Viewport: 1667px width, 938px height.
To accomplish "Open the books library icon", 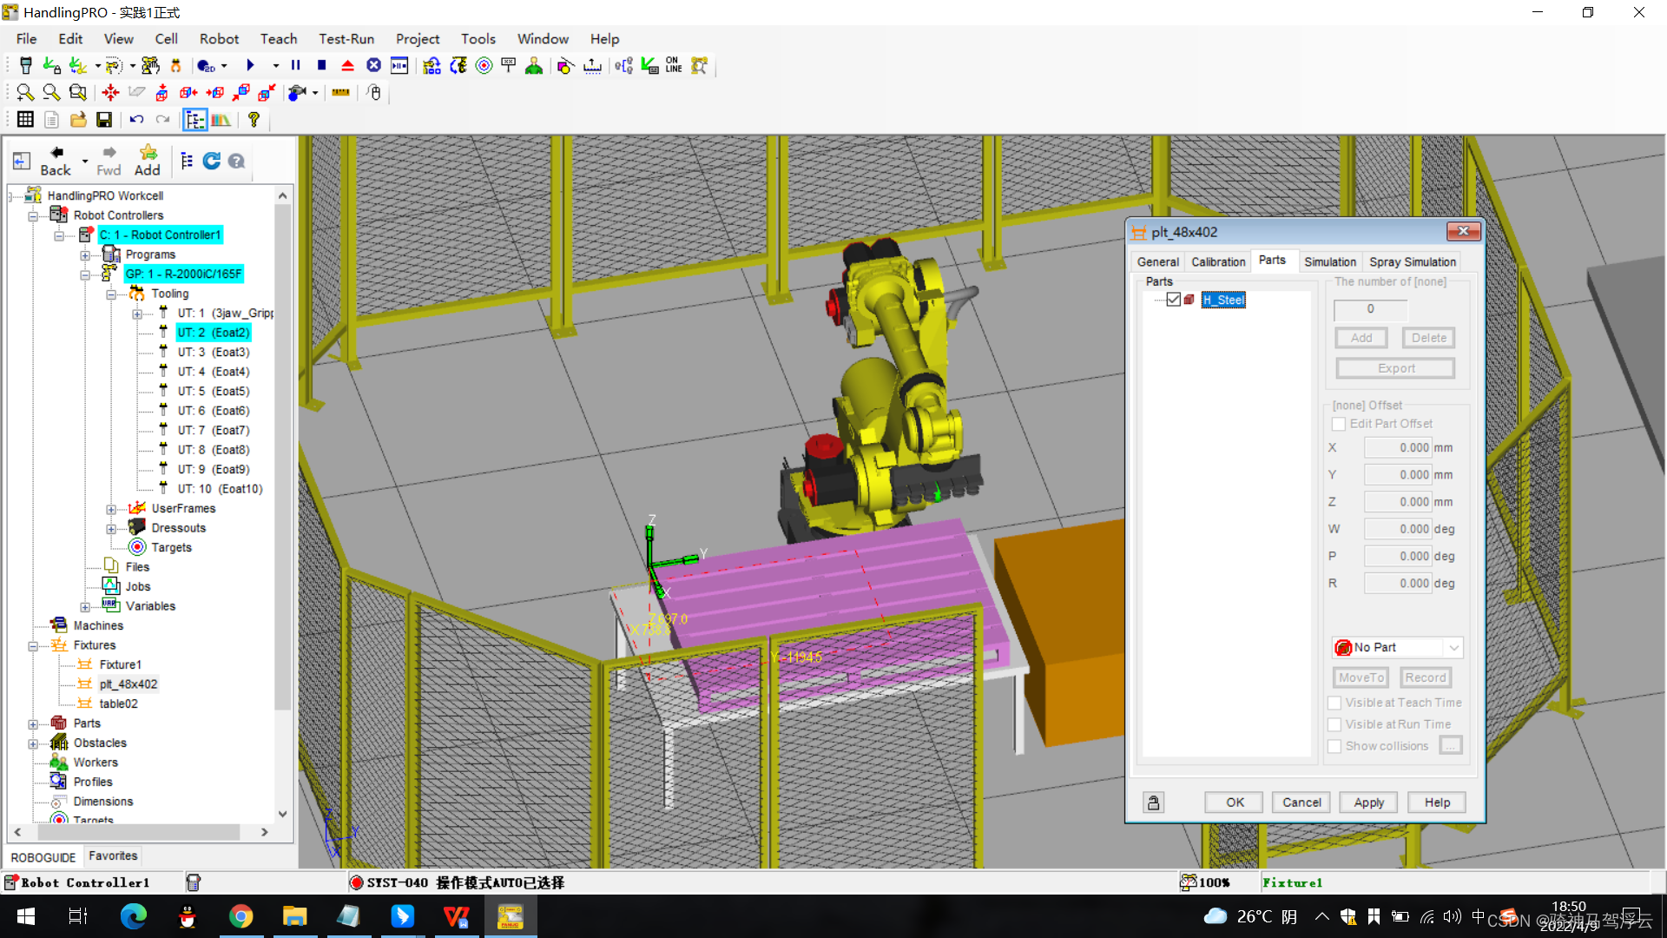I will 221,120.
